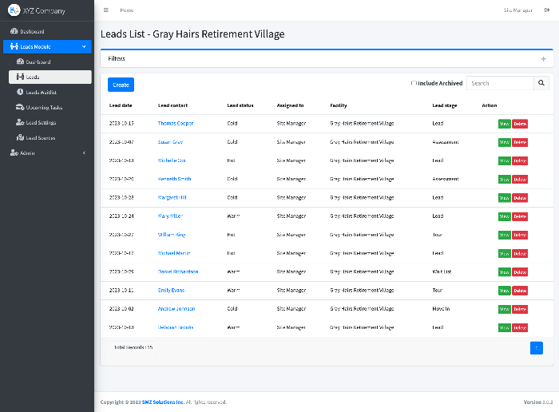Toggle the hamburger sidebar menu icon
This screenshot has height=412, width=559.
click(106, 10)
